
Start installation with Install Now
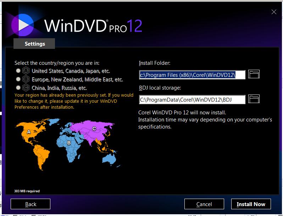pos(251,204)
